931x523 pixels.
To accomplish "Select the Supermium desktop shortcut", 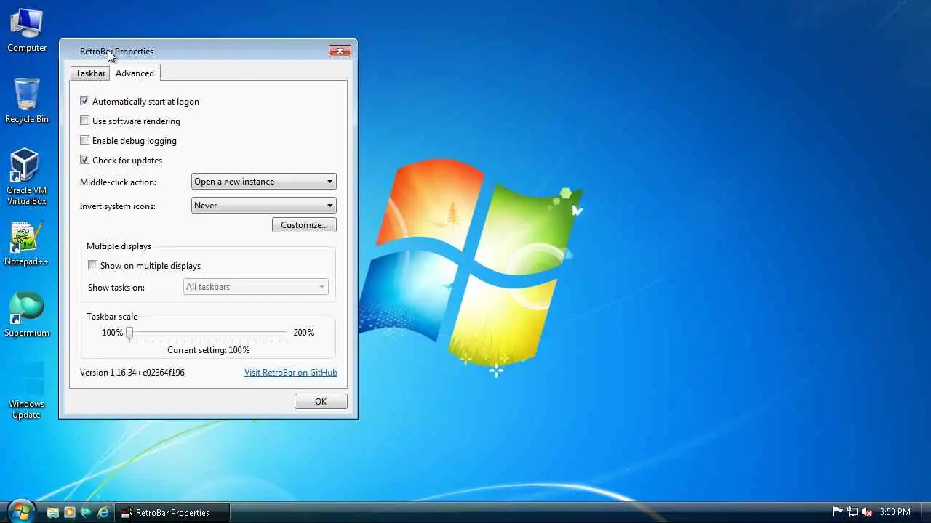I will coord(27,315).
